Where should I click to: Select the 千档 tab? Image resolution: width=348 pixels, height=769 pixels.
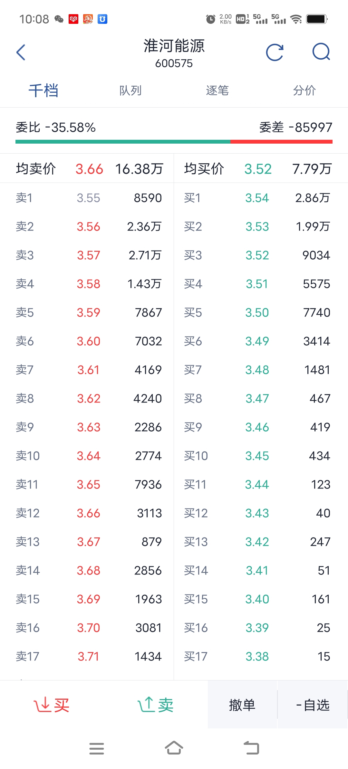tap(43, 90)
